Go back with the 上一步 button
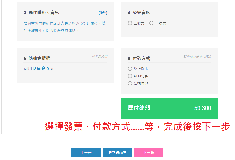The width and height of the screenshot is (235, 160). (86, 153)
